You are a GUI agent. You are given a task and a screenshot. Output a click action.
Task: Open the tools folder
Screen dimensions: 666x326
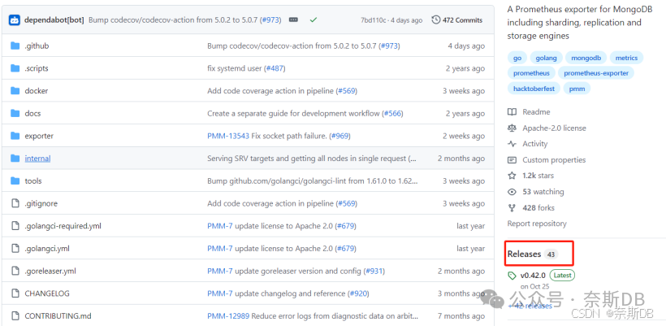click(x=33, y=180)
